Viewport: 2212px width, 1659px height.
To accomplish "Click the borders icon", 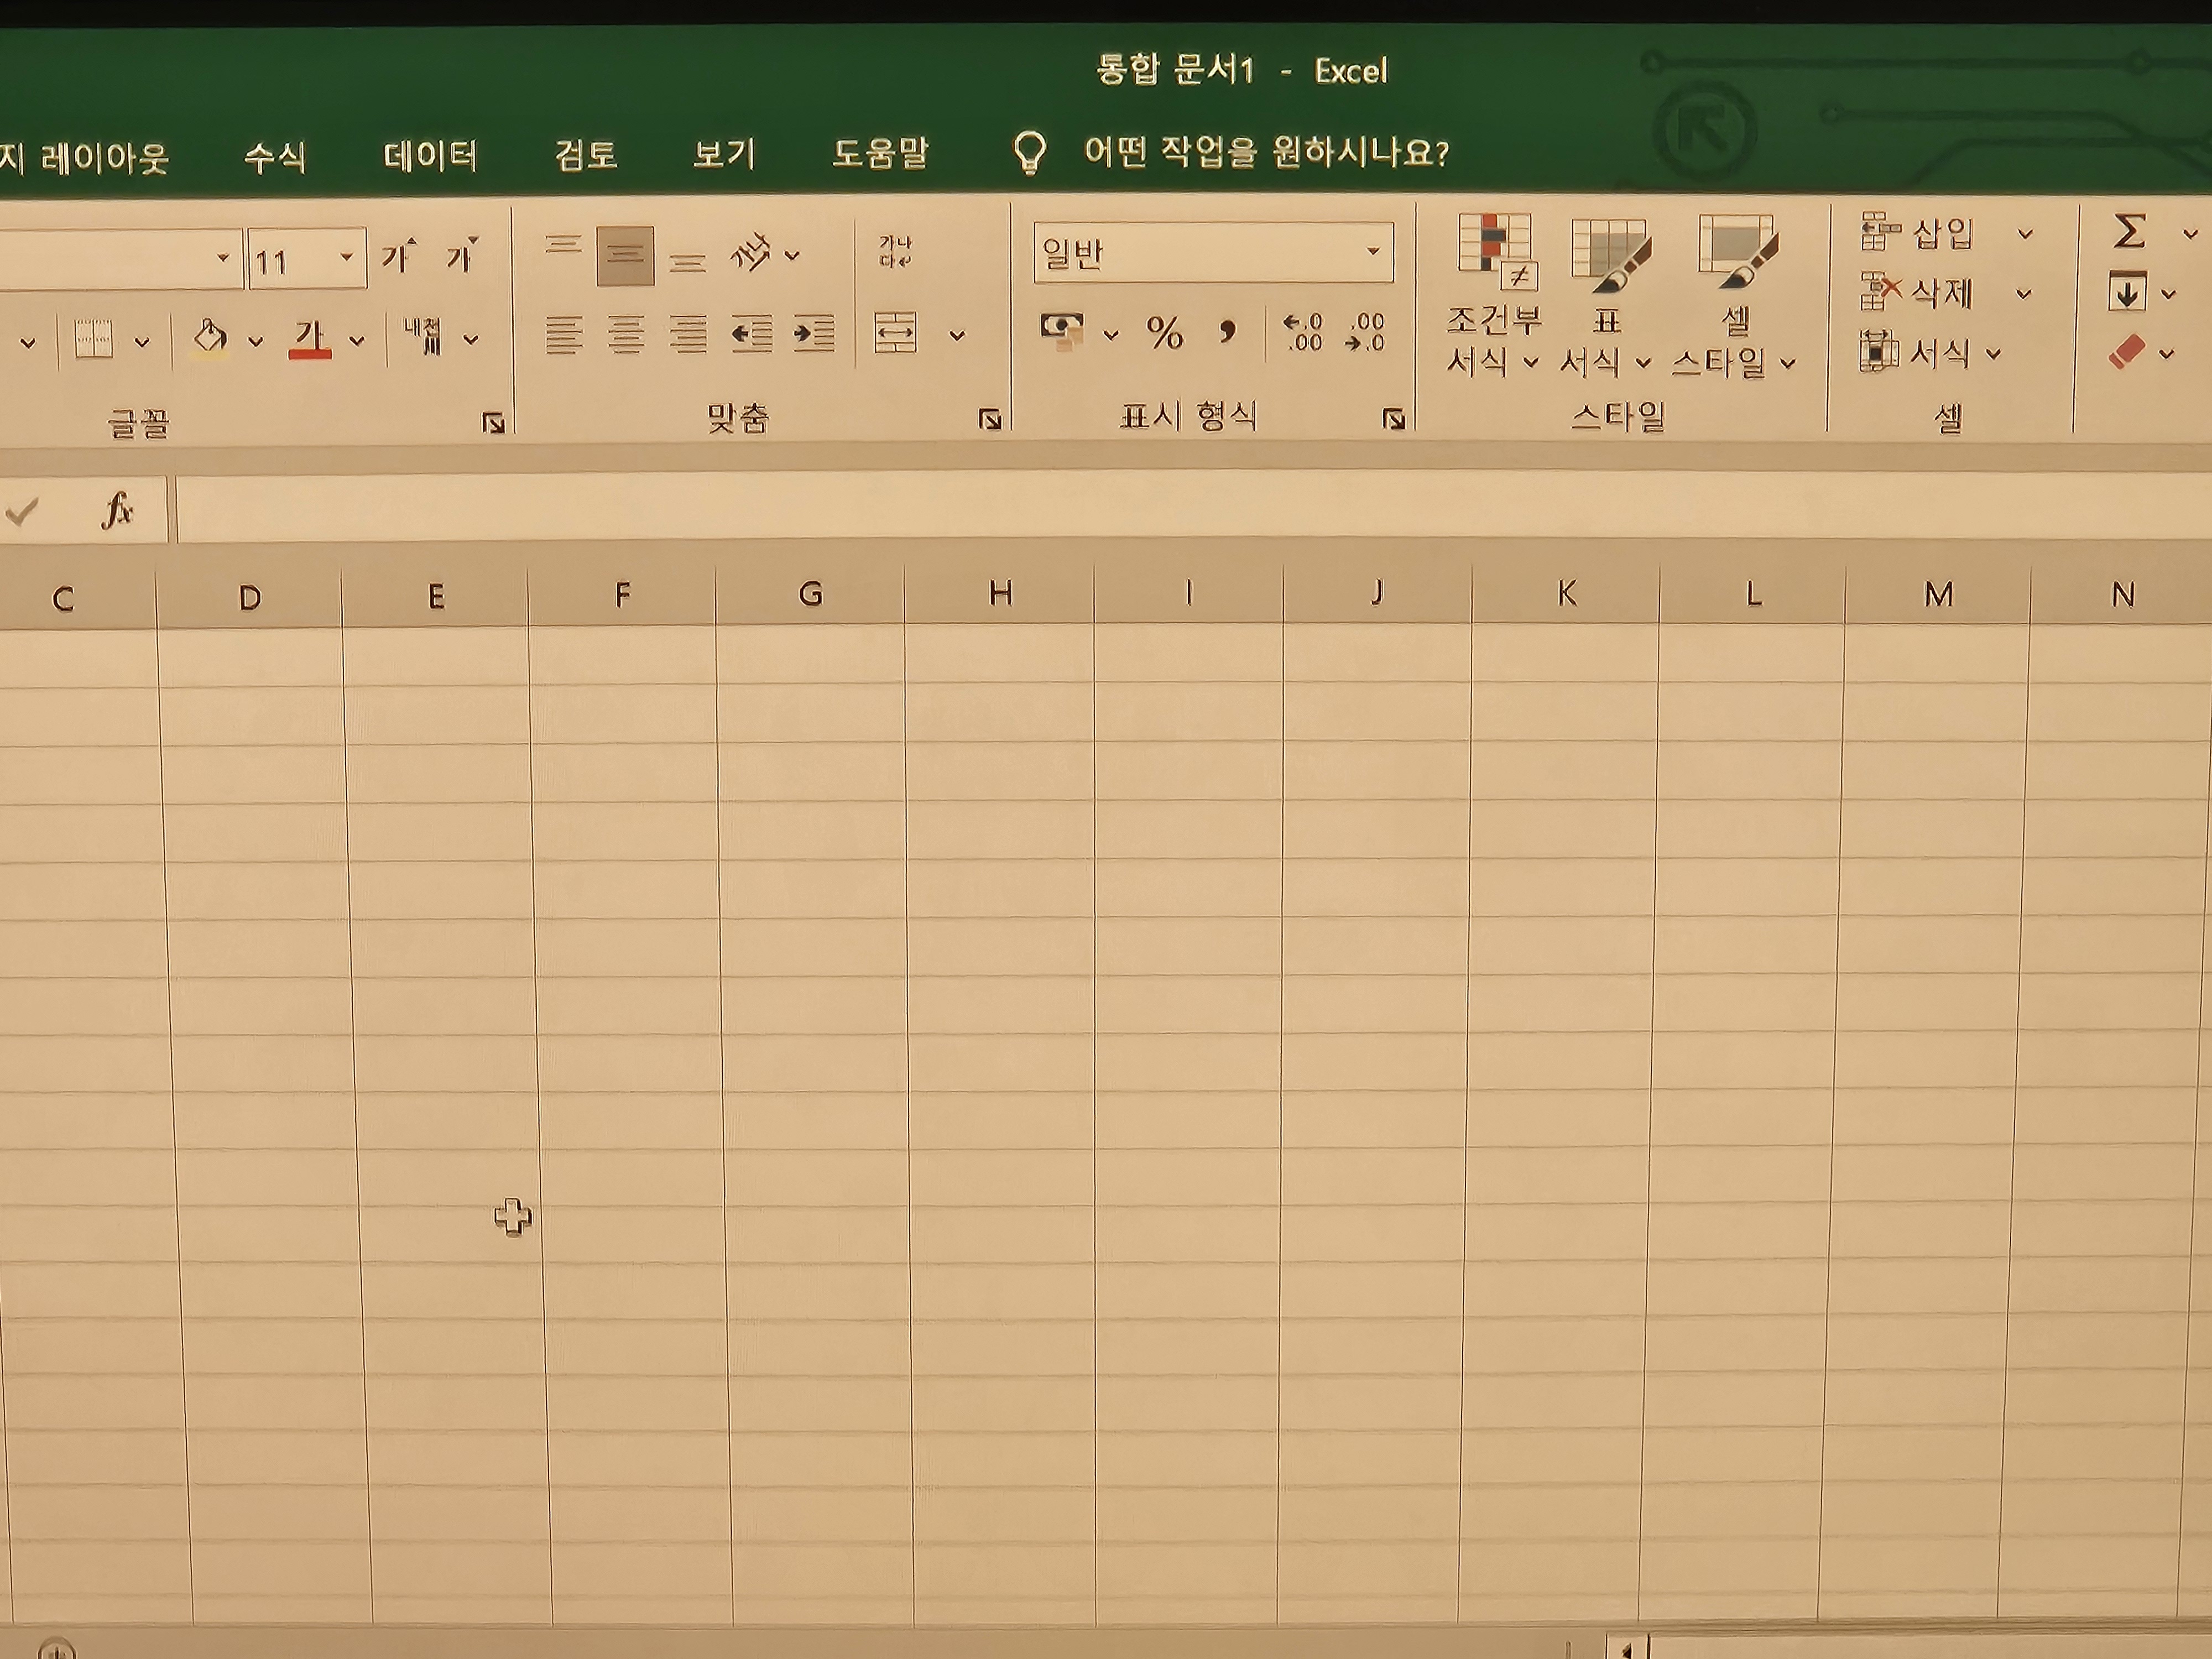I will (94, 340).
